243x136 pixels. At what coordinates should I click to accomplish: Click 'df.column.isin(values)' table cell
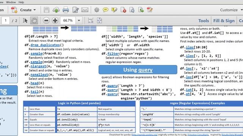(x=77, y=114)
